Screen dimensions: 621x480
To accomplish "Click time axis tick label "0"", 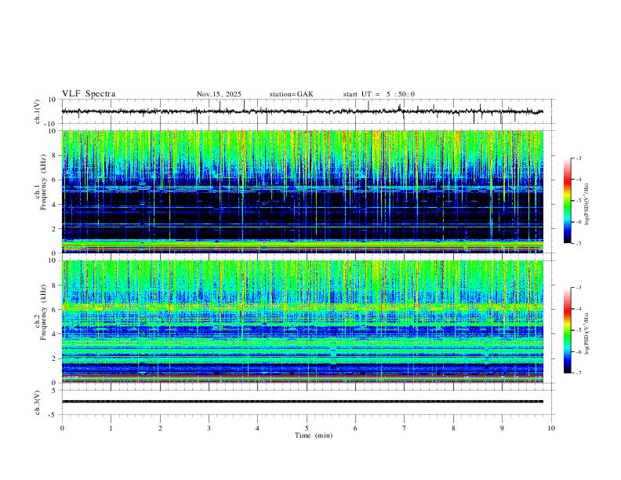I will click(x=62, y=428).
